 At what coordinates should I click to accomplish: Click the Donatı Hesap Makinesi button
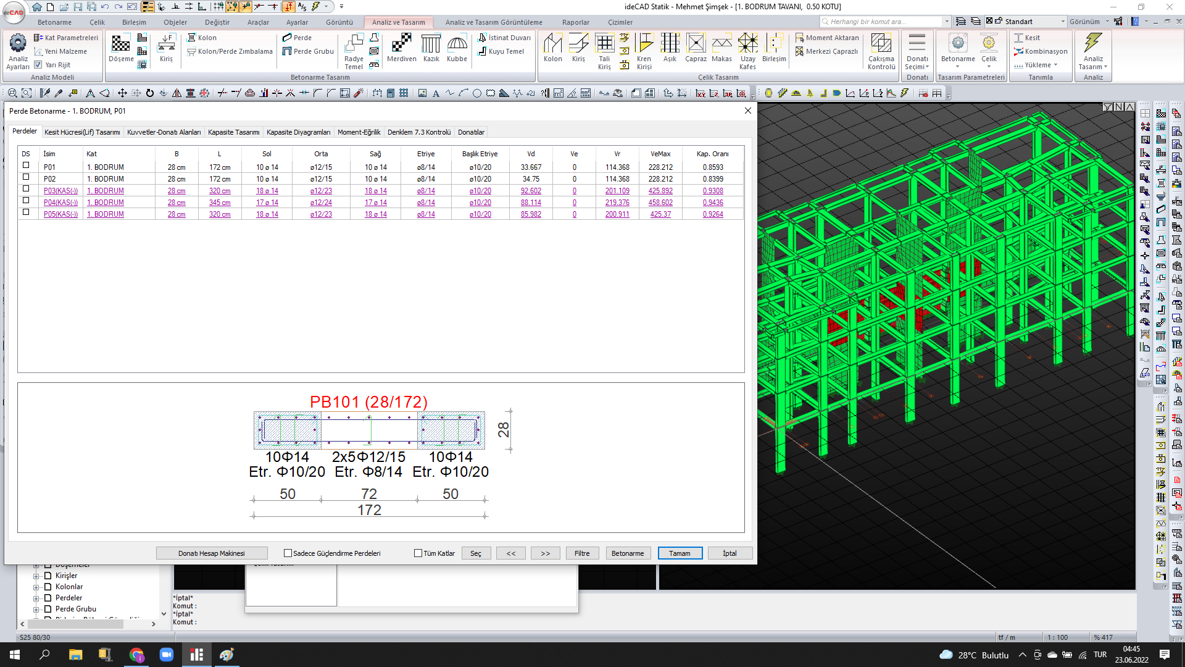212,553
